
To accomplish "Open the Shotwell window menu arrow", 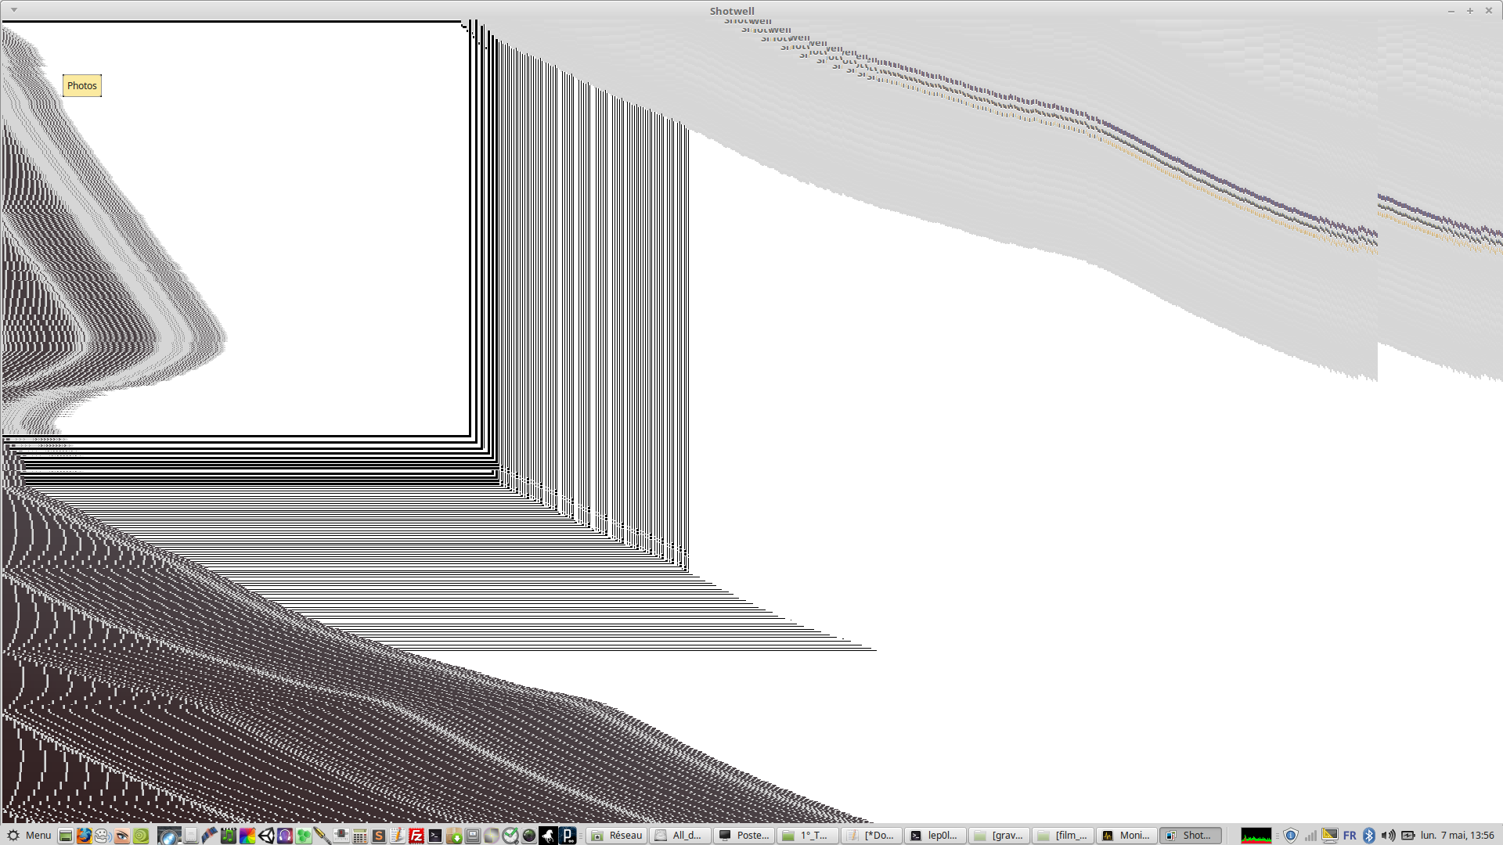I will [14, 10].
